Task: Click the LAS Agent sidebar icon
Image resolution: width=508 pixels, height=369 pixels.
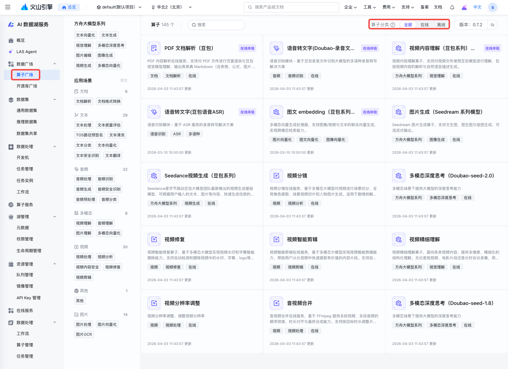Action: (11, 52)
